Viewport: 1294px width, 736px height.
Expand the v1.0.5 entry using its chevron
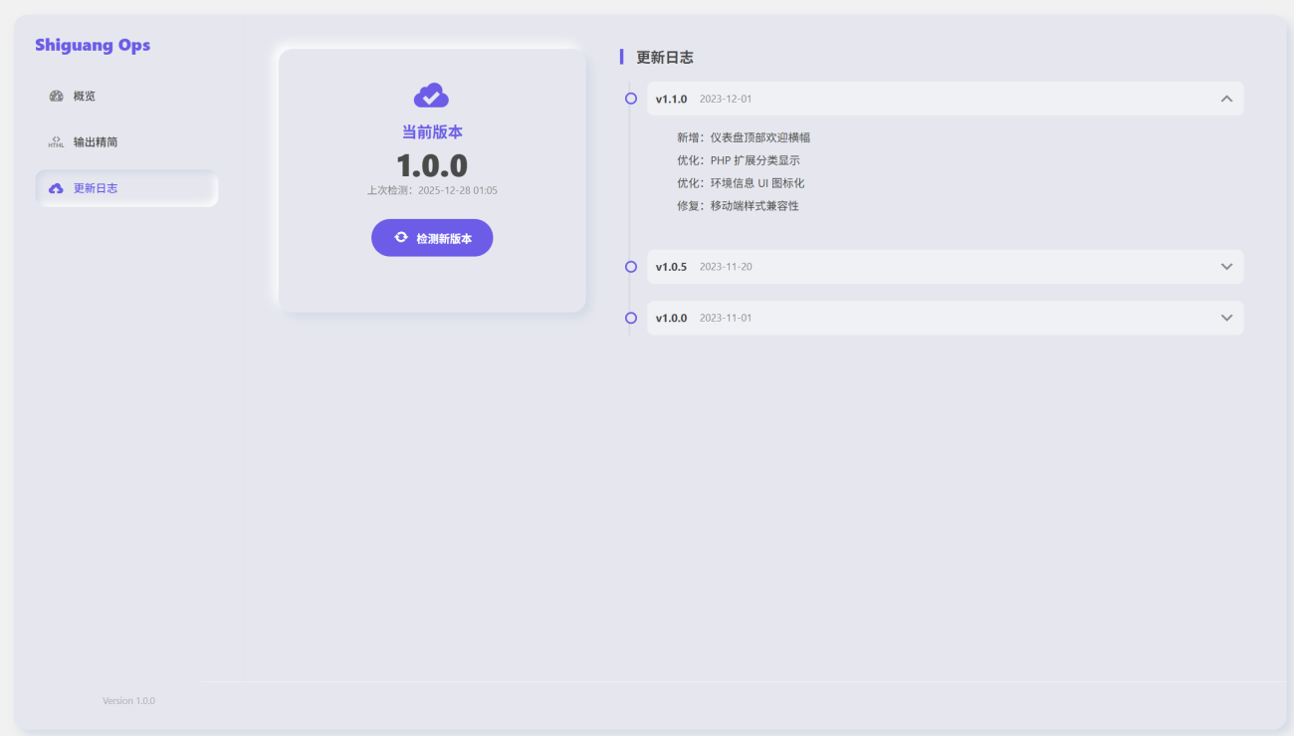[x=1226, y=267]
